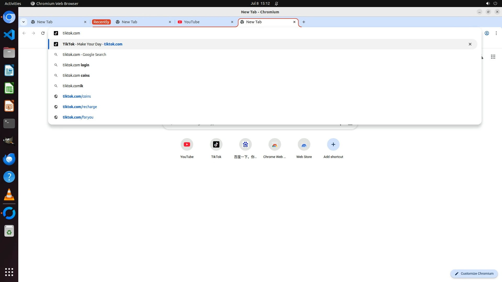The image size is (502, 282).
Task: Open system power menu in top bar
Action: click(495, 3)
